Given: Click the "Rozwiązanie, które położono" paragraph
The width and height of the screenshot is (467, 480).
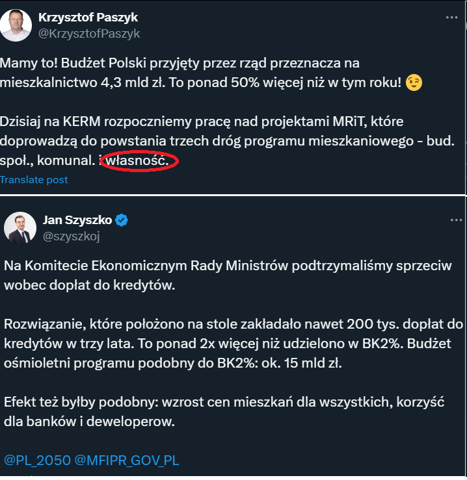Looking at the screenshot, I should coord(228,344).
